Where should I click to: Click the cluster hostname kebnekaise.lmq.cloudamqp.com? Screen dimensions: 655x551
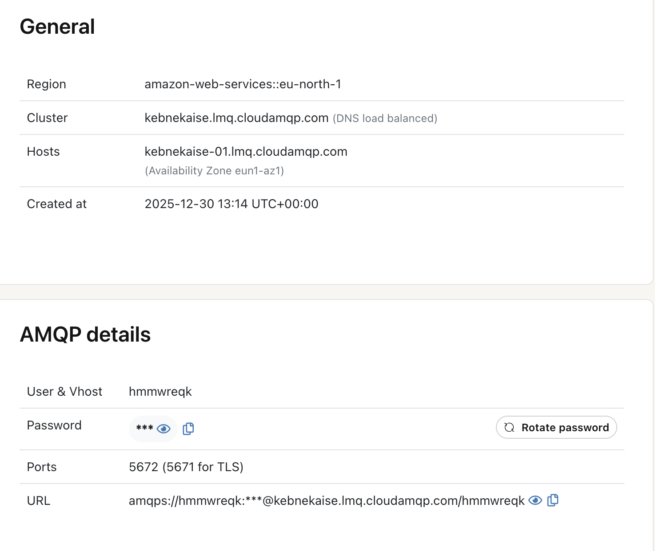pyautogui.click(x=236, y=118)
